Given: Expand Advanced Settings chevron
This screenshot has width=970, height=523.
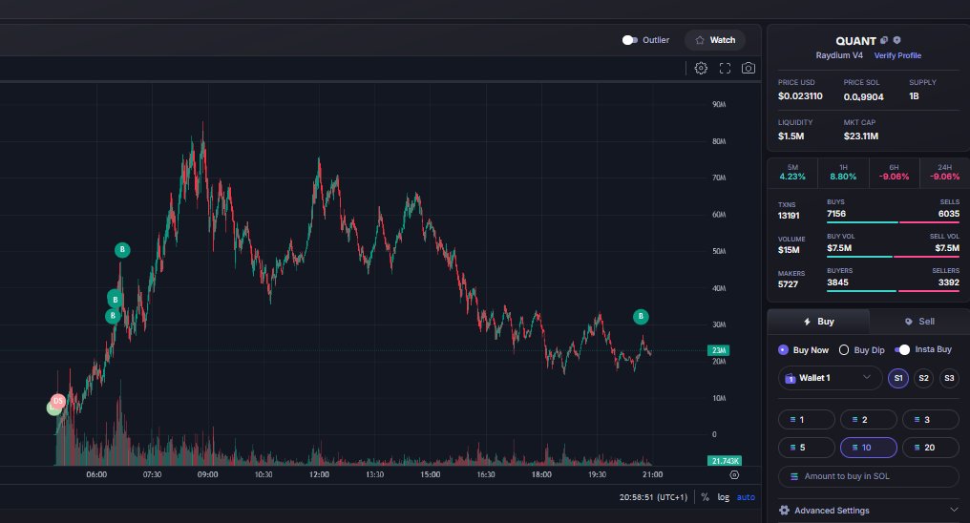Looking at the screenshot, I should pos(954,510).
